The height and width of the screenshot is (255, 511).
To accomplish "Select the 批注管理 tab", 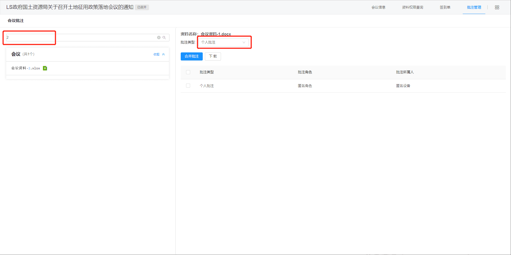I will tap(474, 7).
